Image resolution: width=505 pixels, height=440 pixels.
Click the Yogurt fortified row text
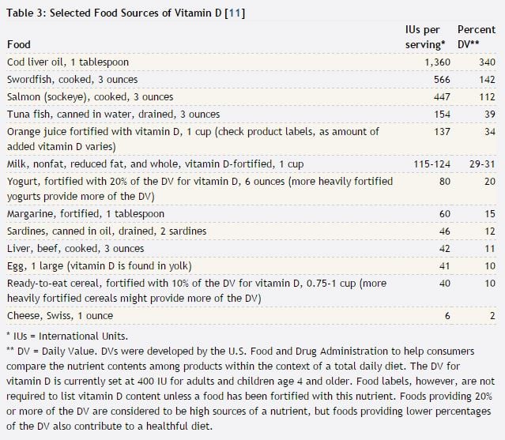(x=200, y=189)
